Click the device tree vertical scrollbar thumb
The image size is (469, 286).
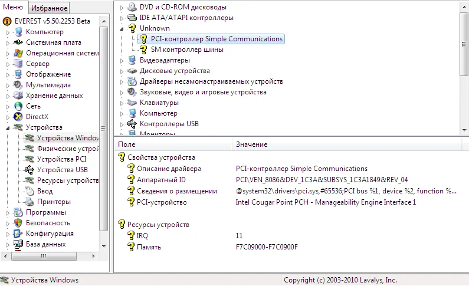[464, 44]
